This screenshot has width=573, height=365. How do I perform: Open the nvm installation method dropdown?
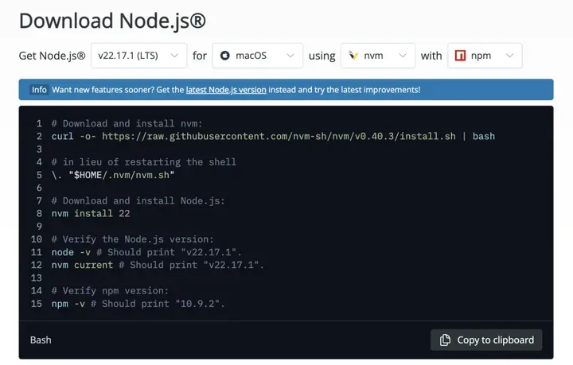(x=378, y=56)
